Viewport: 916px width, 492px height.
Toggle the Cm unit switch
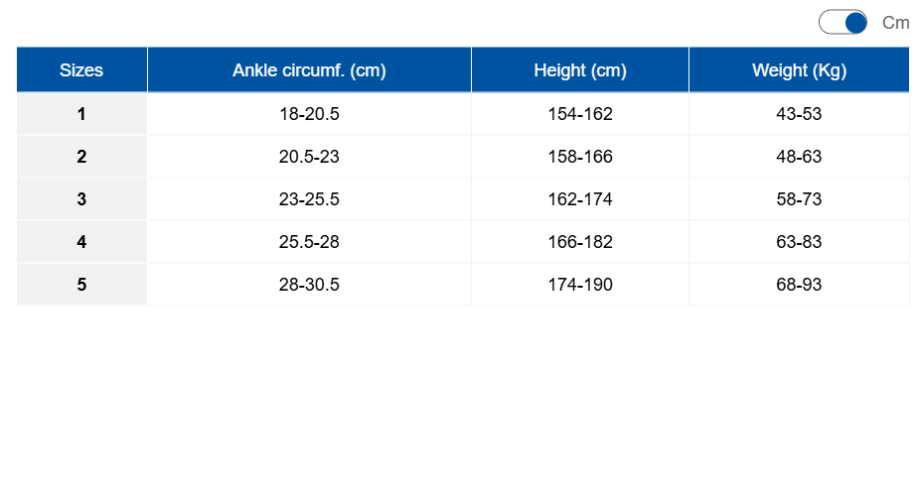[842, 23]
